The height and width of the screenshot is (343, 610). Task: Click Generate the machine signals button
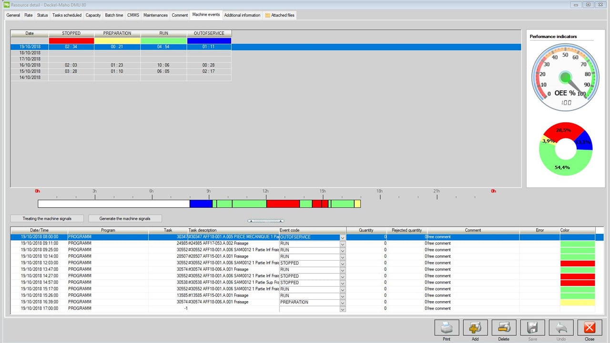point(125,219)
